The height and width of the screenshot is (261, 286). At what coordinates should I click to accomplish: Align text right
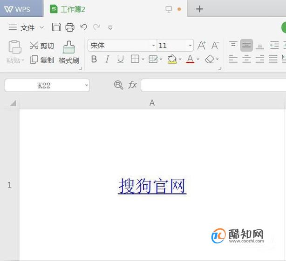[260, 59]
